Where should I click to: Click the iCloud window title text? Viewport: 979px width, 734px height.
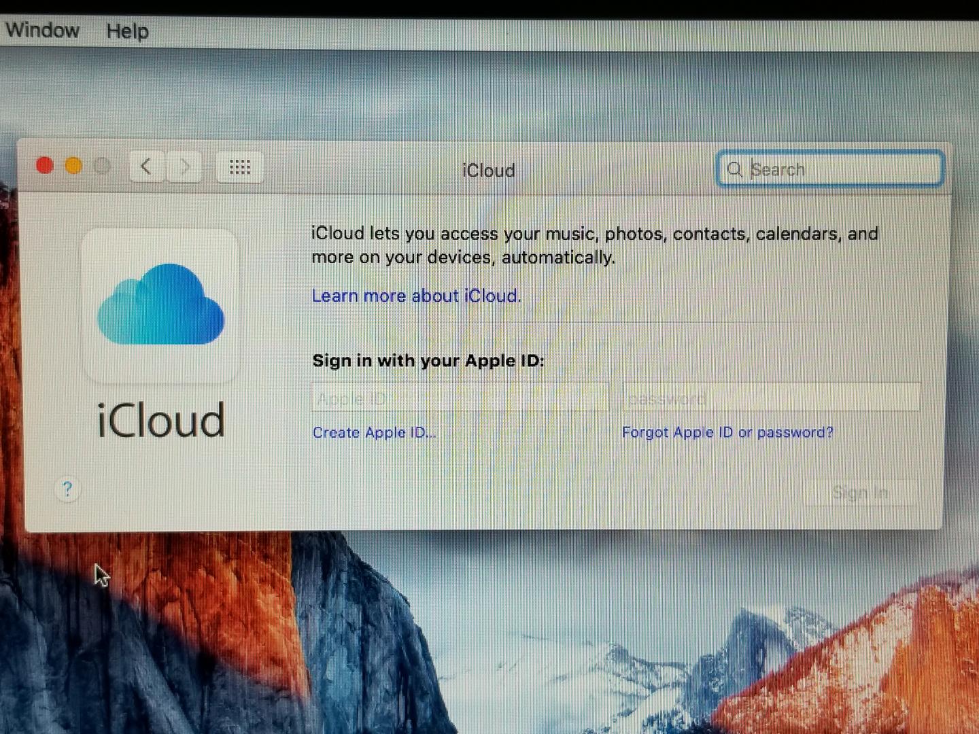tap(488, 171)
